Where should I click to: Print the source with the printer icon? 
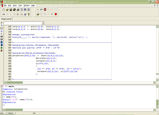click(18, 10)
